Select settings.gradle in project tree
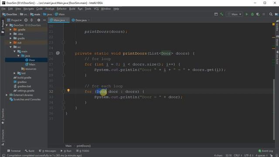 (x=26, y=91)
